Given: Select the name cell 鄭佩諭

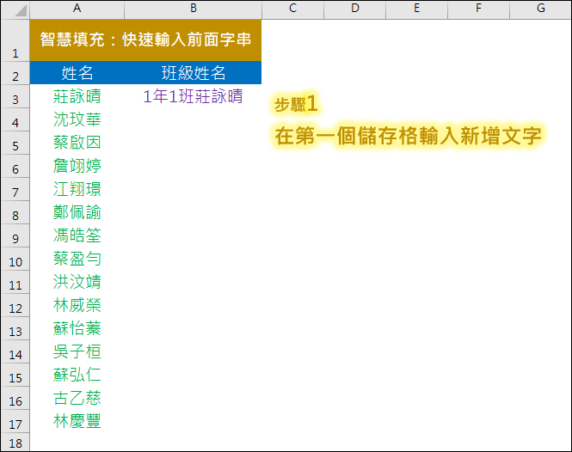Looking at the screenshot, I should [x=77, y=212].
